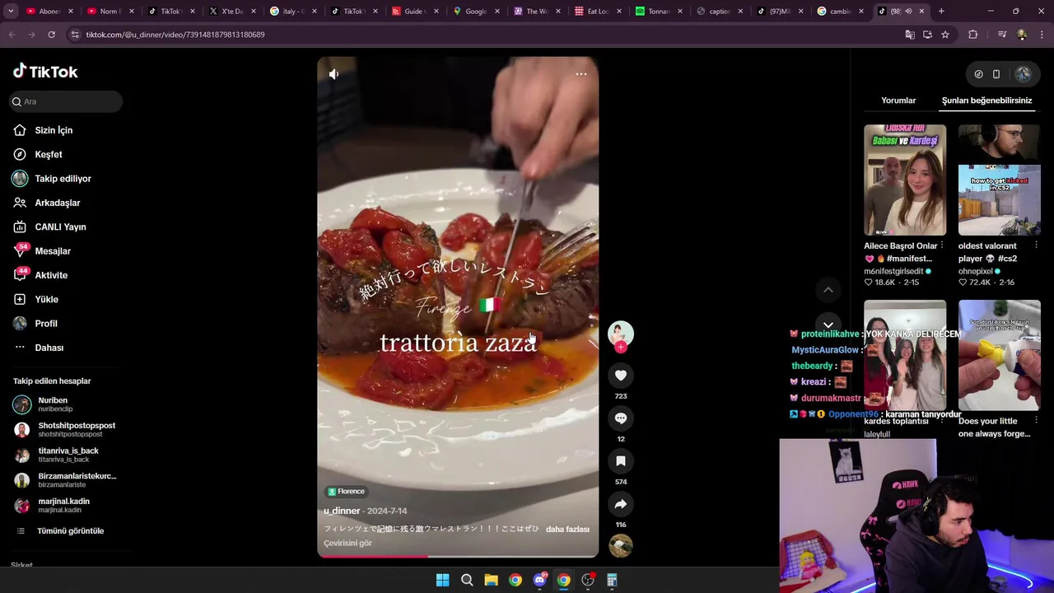Screen dimensions: 1054x593
Task: Reload the page with refresh icon
Action: (x=51, y=35)
